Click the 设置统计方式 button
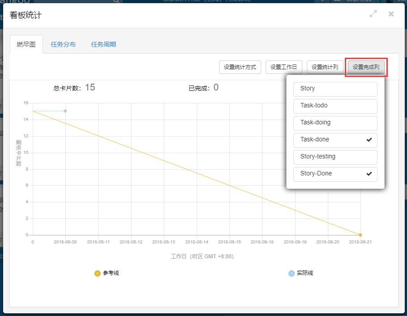Viewport: 407px width, 316px height. point(240,67)
